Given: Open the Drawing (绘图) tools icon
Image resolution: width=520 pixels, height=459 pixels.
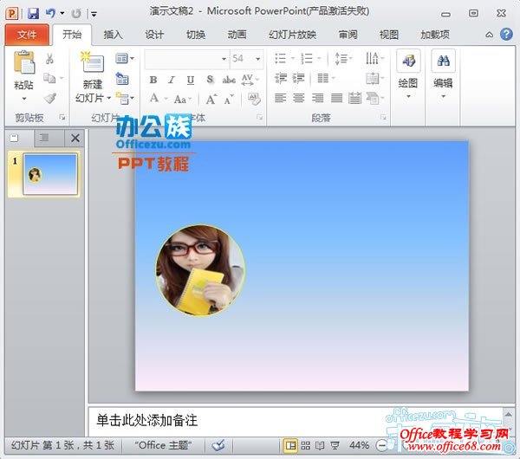Looking at the screenshot, I should click(407, 62).
